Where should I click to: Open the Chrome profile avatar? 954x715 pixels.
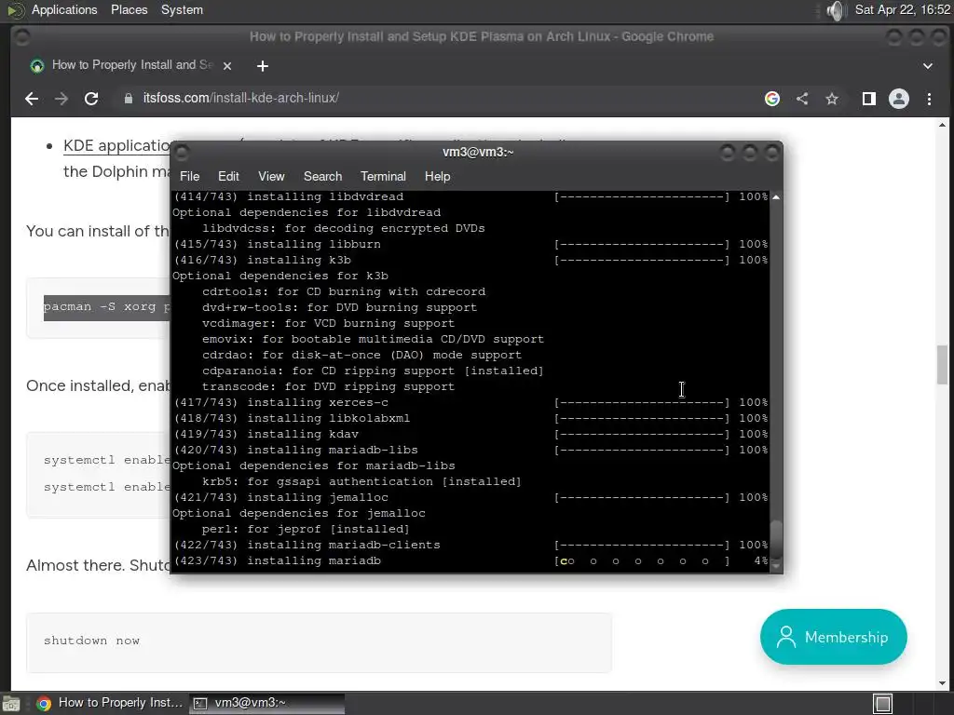coord(899,99)
